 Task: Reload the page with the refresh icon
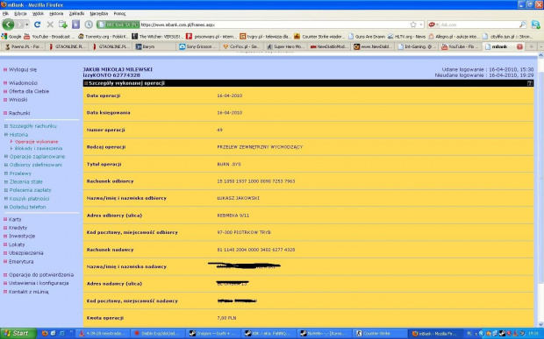coord(37,25)
